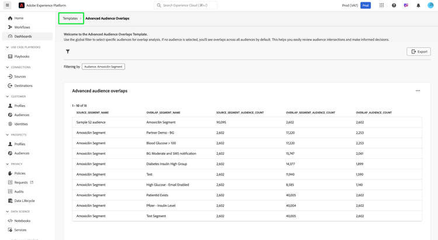Open the purple feedback chat icon

(x=406, y=5)
